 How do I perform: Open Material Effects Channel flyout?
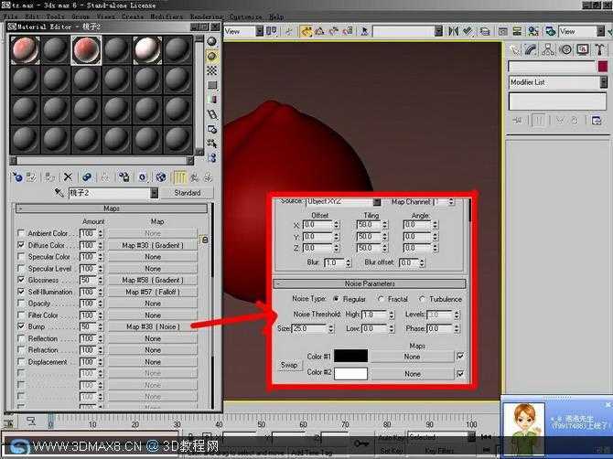(143, 177)
